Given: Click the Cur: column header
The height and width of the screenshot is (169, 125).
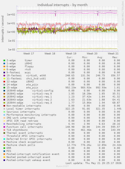Looking at the screenshot, I should 70,57.
